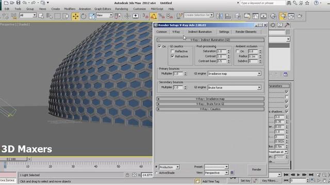Select the Production radio button
This screenshot has height=185, width=330.
tap(157, 167)
